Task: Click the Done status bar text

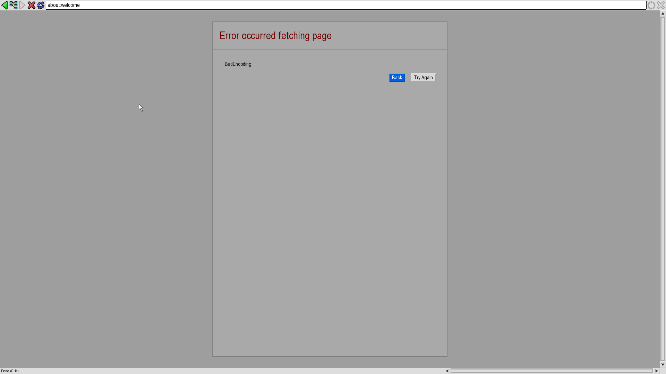Action: (10, 371)
